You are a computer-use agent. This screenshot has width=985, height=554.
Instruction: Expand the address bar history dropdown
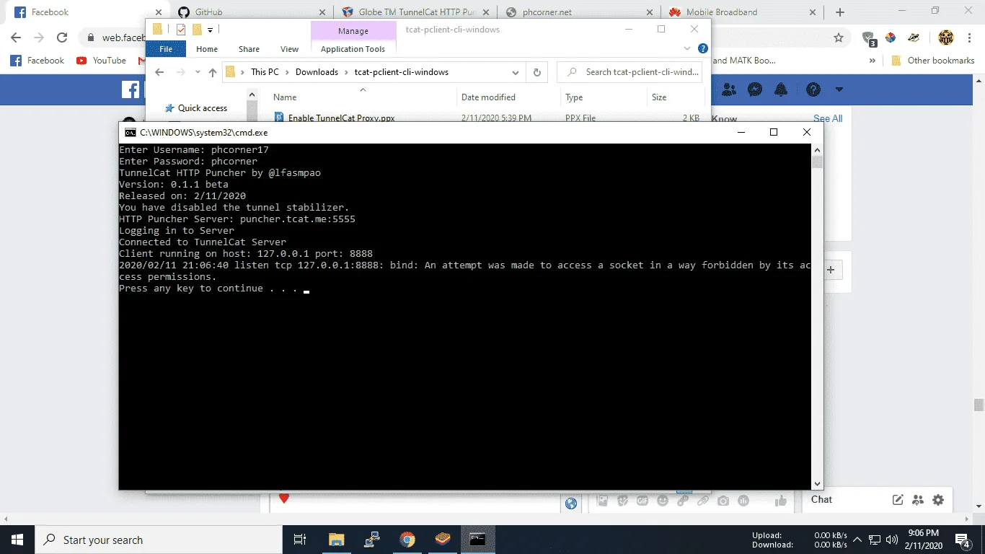click(516, 72)
